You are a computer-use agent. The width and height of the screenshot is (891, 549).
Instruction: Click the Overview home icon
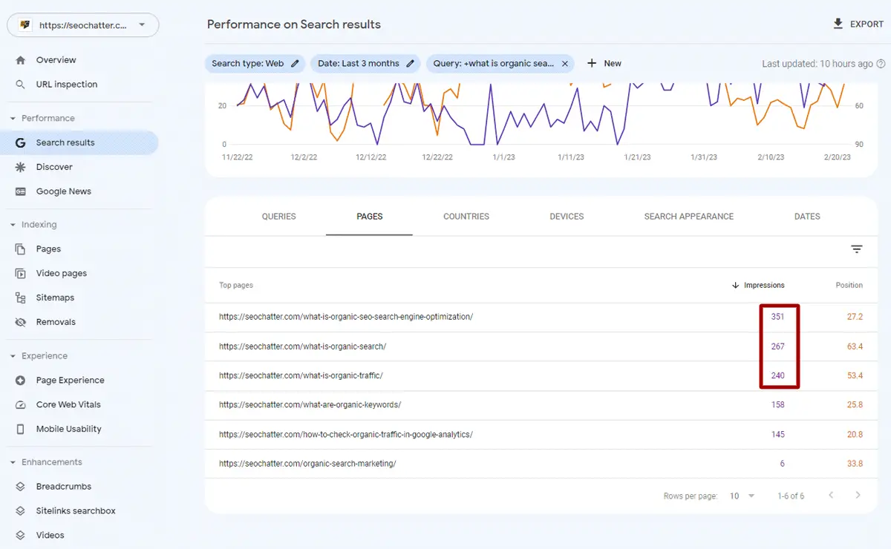pos(21,60)
